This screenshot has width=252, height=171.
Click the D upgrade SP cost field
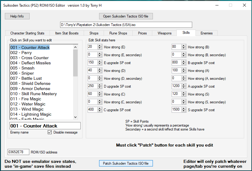(93, 86)
